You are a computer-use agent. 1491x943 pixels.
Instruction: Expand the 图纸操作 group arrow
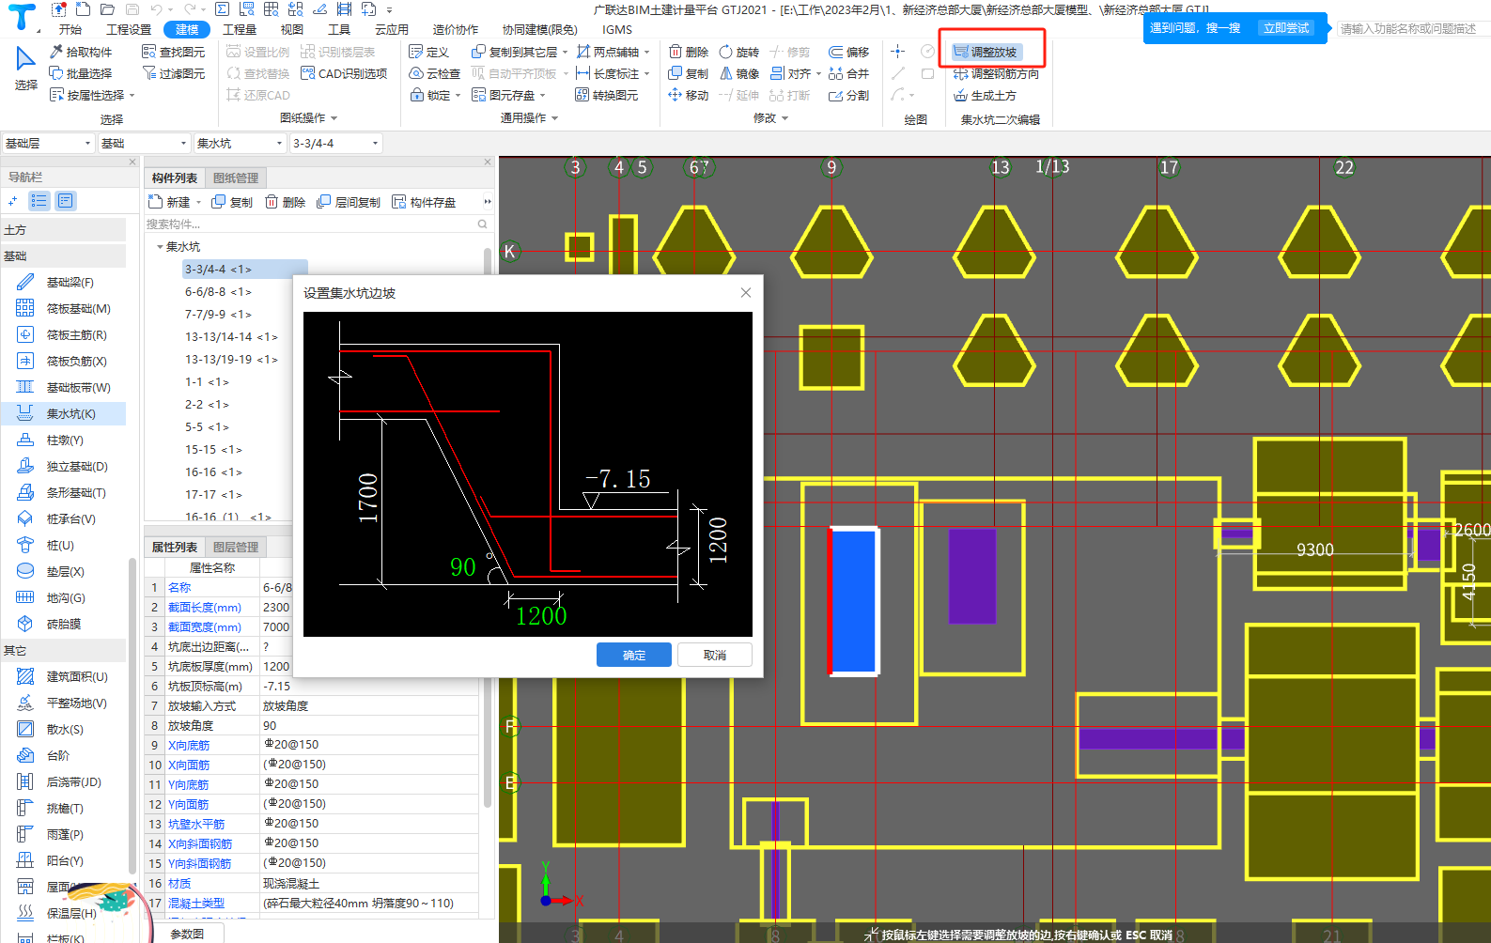tap(334, 118)
